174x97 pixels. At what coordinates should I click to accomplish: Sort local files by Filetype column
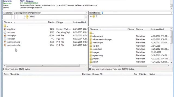click(x=60, y=22)
